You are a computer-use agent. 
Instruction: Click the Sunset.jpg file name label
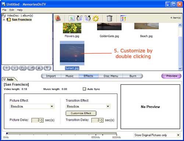72,68
